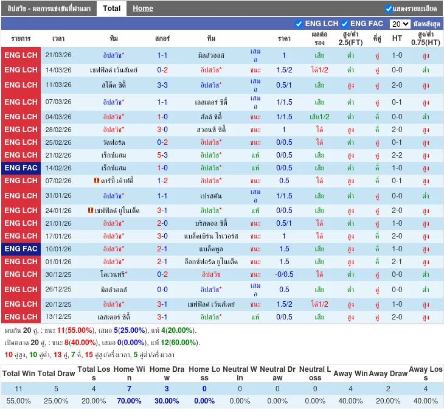Click the ENG FAC badge for the 14/02/26 match
The height and width of the screenshot is (412, 444).
21,167
